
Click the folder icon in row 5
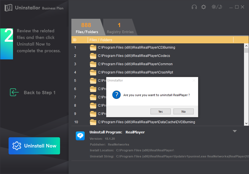(93, 81)
